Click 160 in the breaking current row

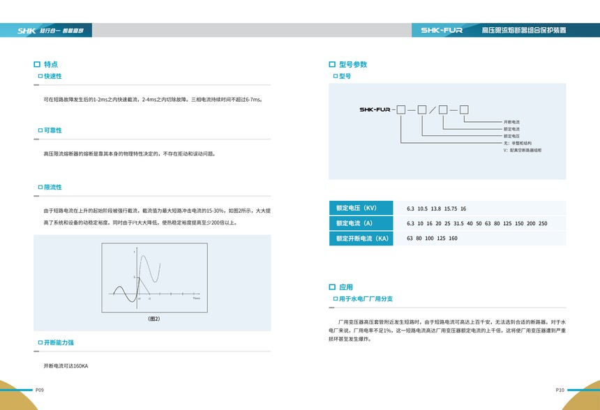(453, 238)
